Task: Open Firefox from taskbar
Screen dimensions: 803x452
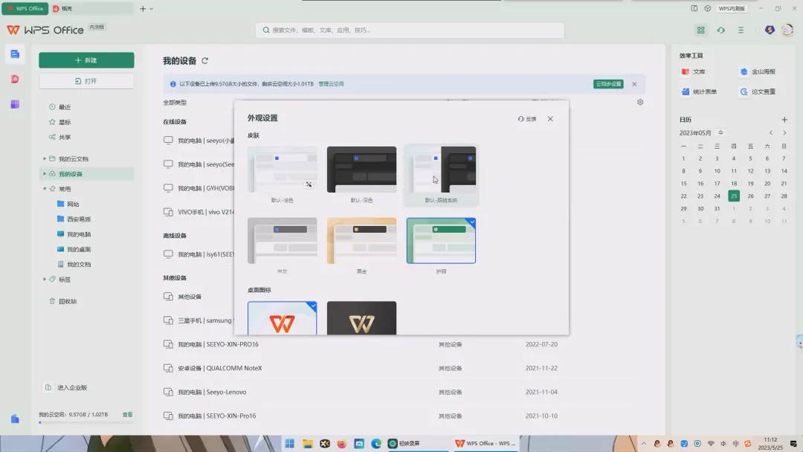Action: pyautogui.click(x=341, y=443)
